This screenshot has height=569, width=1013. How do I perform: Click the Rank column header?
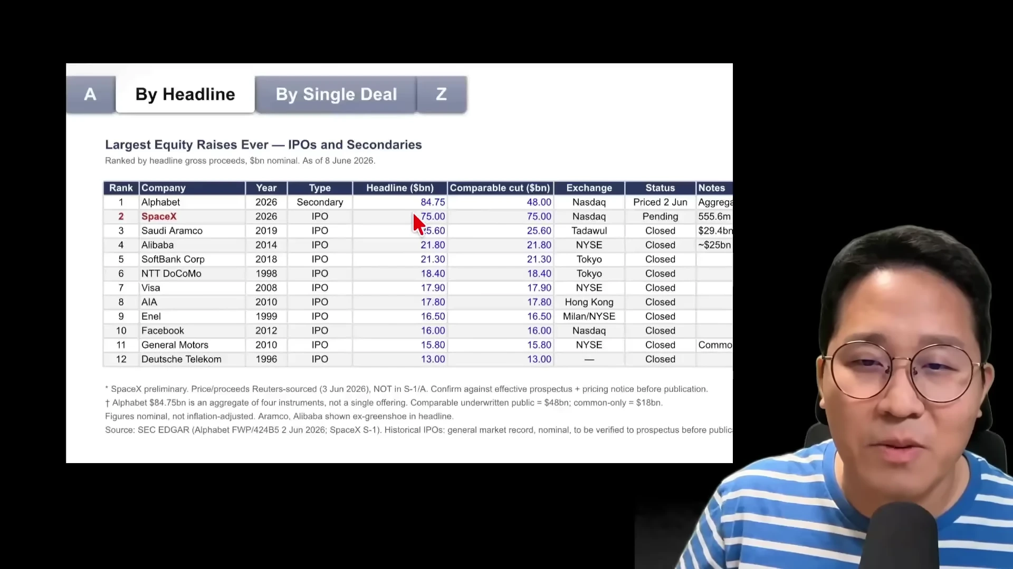coord(121,188)
